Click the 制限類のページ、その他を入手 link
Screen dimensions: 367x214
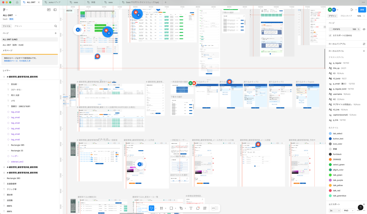[17, 61]
